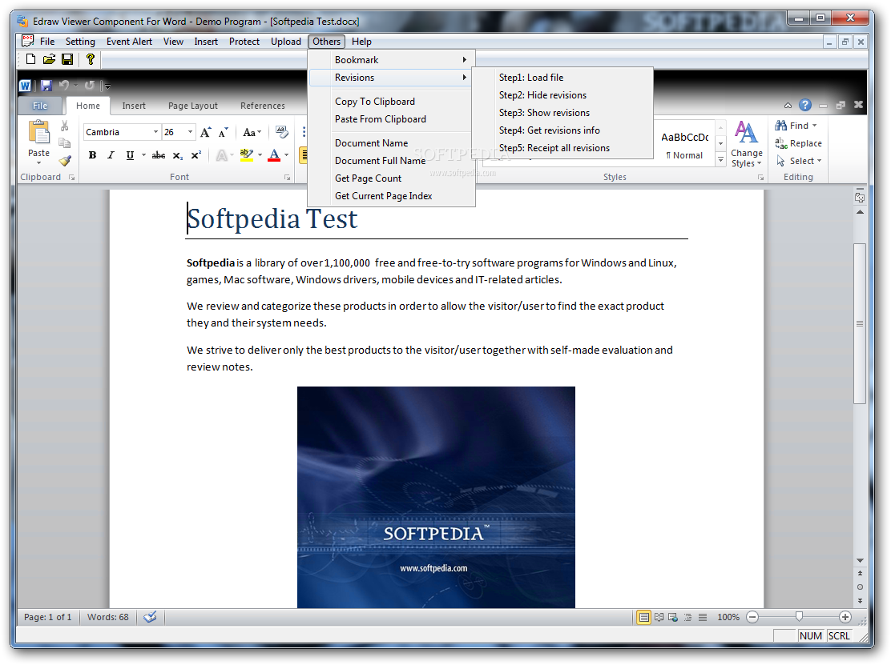This screenshot has height=665, width=891.
Task: Click the Copy icon in Clipboard group
Action: 65,142
